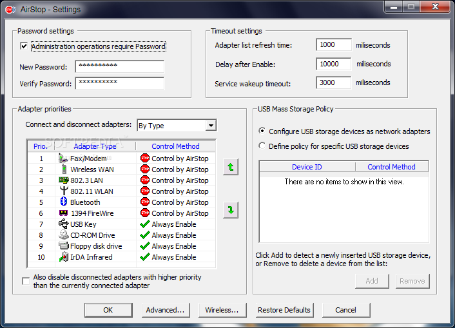
Task: Select Configure USB storage as network adapters
Action: tap(262, 131)
